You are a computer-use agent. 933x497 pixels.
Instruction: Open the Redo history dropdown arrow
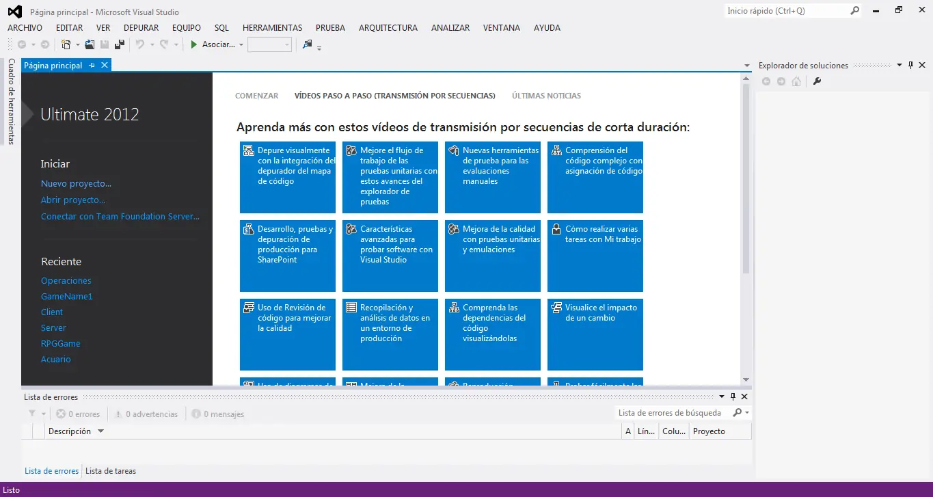coord(176,45)
